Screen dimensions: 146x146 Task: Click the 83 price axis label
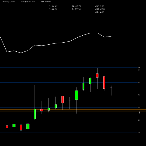click(x=139, y=83)
